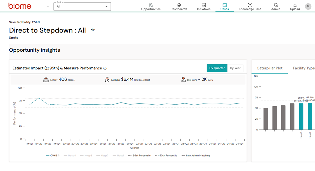Favorite this page with the star icon

point(93,30)
